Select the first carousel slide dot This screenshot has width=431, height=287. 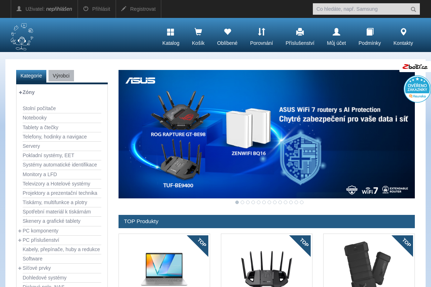(237, 202)
